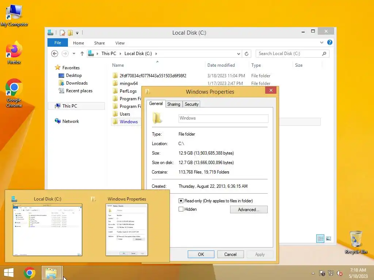Switch to Large icons view icon

pyautogui.click(x=328, y=238)
